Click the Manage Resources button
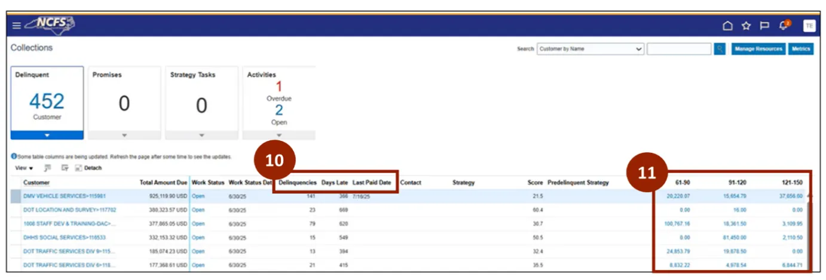 pos(758,49)
